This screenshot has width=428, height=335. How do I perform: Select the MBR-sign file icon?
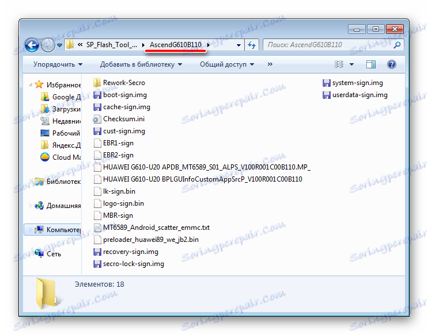[x=97, y=215]
